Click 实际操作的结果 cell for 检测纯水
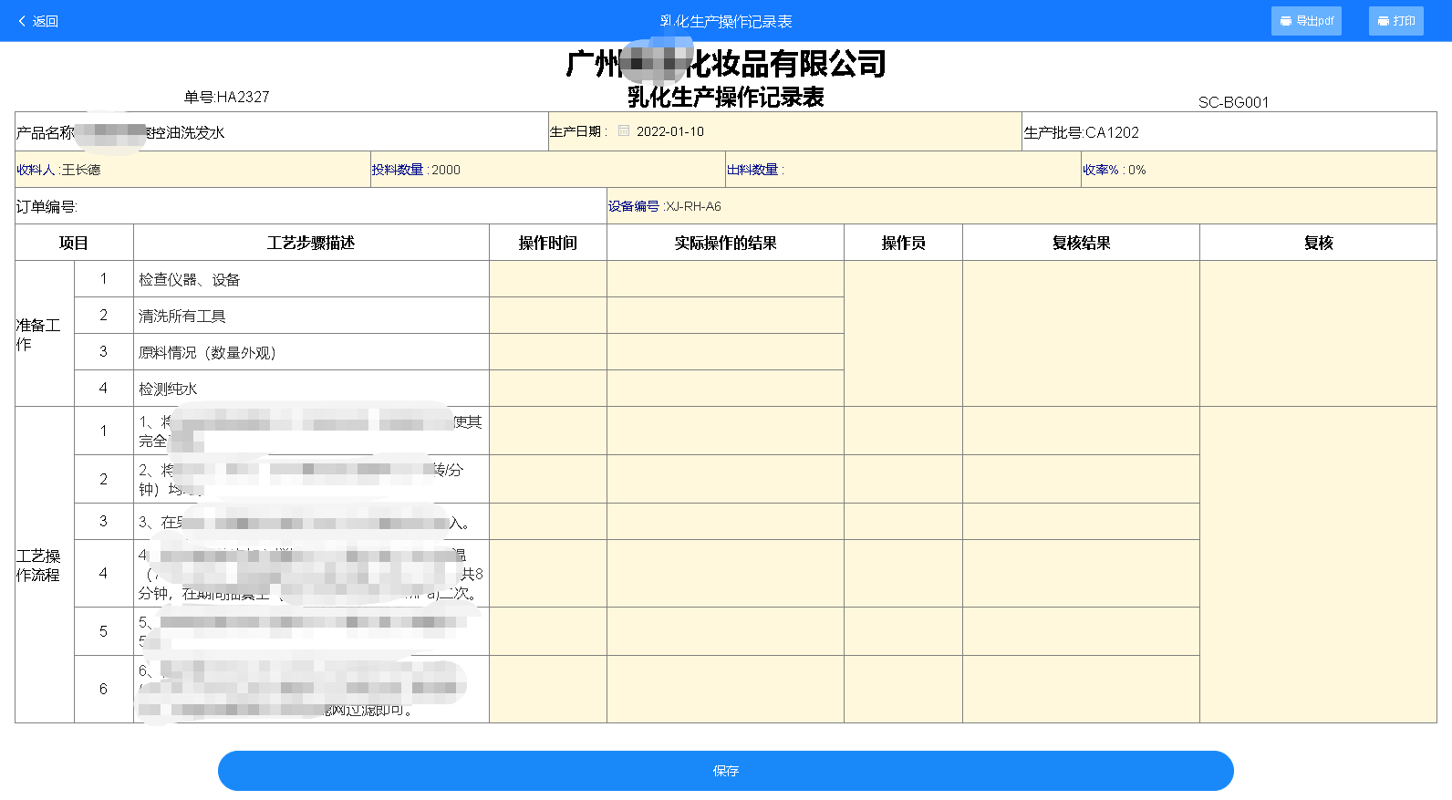1452x800 pixels. click(x=725, y=389)
